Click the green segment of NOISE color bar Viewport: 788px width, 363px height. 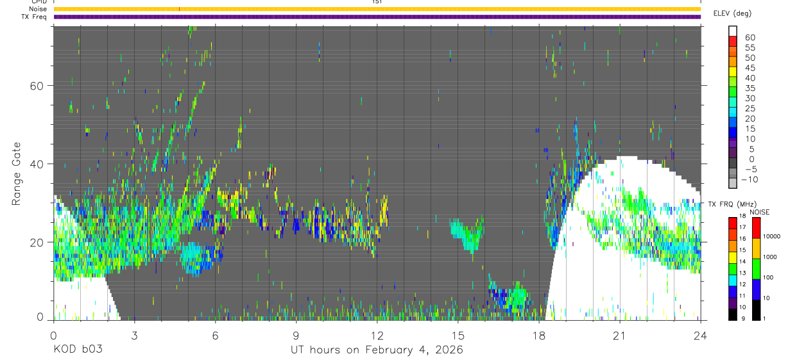[x=757, y=269]
